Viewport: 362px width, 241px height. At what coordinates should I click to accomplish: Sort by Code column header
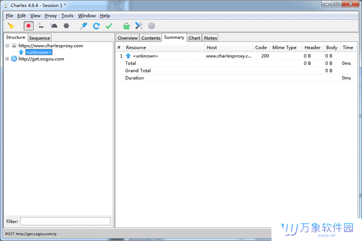[261, 47]
